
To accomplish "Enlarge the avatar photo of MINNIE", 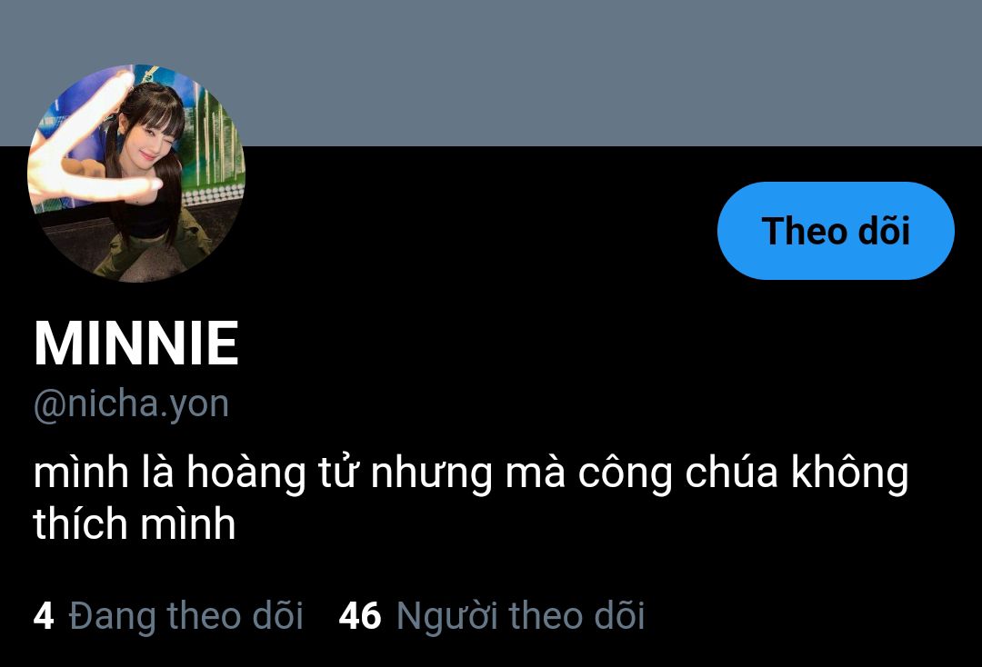I will 136,174.
